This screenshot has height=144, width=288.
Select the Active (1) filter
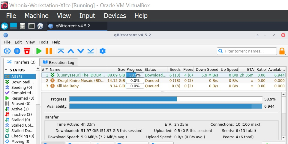coord(20,109)
